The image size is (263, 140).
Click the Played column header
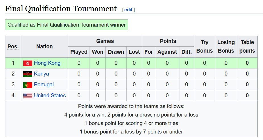79,52
